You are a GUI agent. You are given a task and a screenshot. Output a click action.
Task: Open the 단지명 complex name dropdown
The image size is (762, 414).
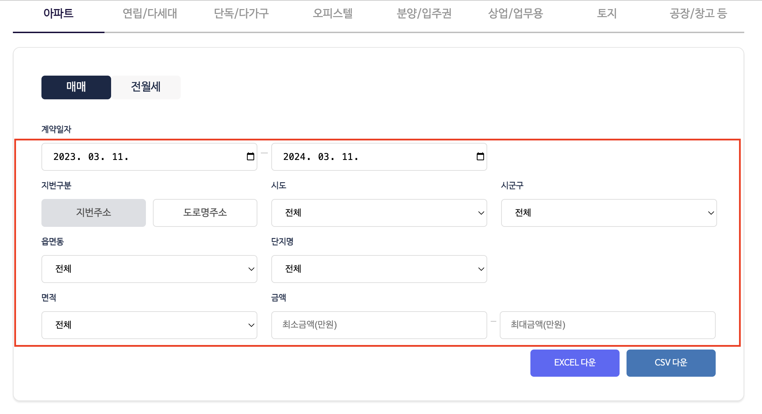(x=379, y=269)
